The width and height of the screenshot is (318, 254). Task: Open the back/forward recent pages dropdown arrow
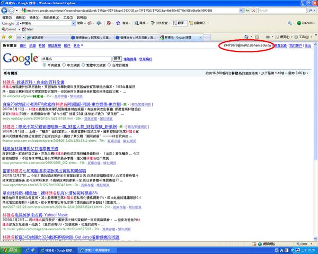(x=16, y=11)
